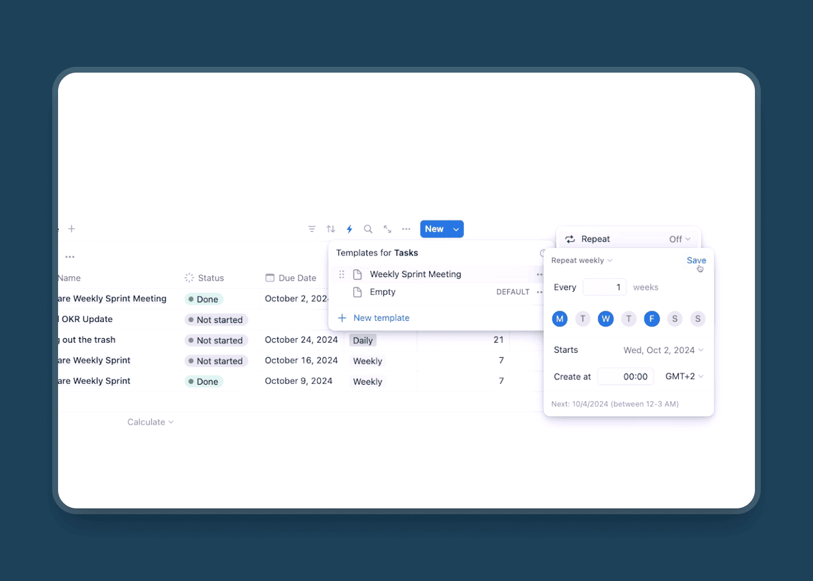
Task: Enable Saturday in repeat days
Action: tap(675, 318)
